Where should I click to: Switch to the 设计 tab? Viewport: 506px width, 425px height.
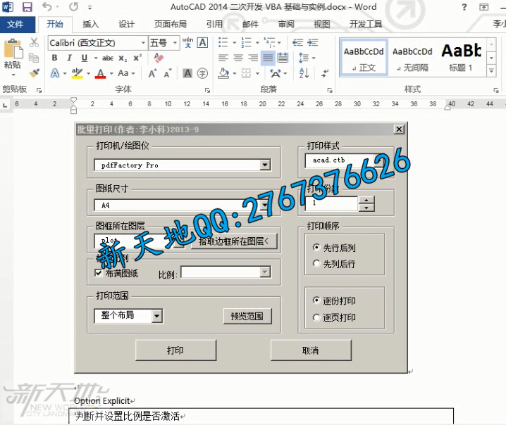tap(126, 24)
